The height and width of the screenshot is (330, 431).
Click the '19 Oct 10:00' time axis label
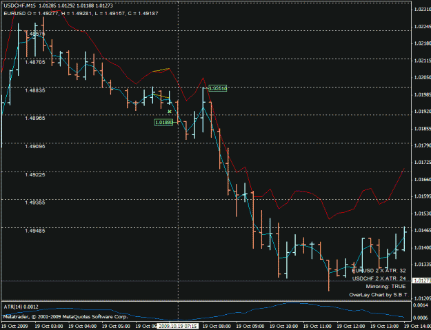284,326
